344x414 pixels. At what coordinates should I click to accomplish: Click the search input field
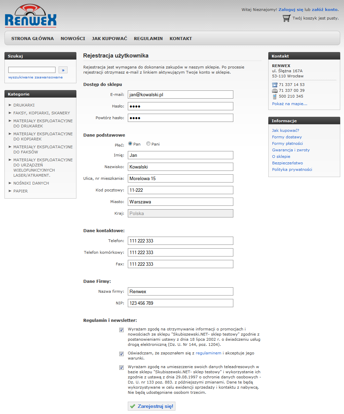click(x=32, y=70)
